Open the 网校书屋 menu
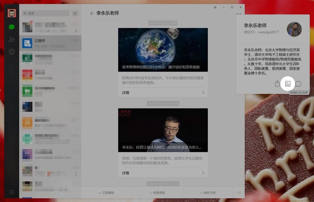 pos(208,193)
